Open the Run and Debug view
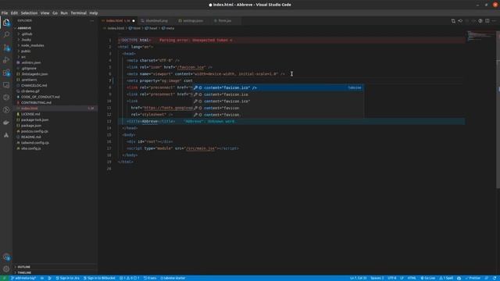Screen dimensions: 500x281 [x=6, y=60]
